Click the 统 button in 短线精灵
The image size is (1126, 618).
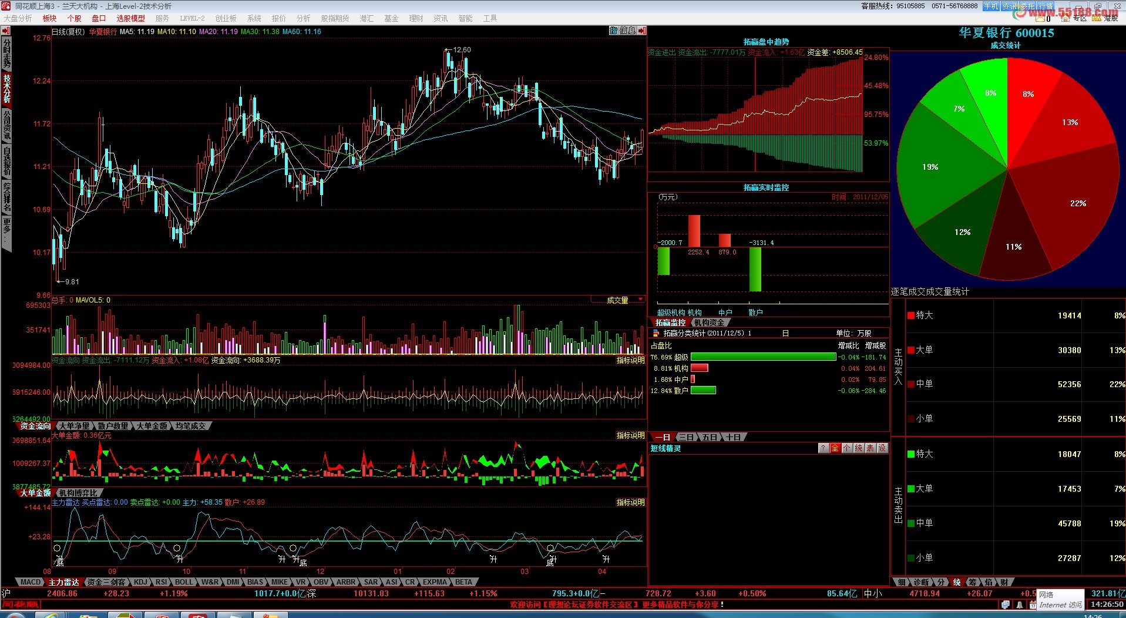859,448
